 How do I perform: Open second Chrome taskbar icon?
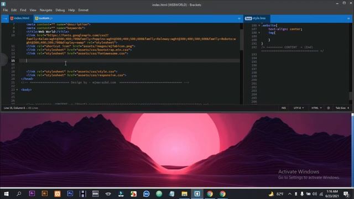222,194
